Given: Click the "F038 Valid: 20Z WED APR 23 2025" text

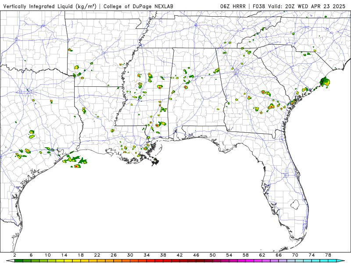Looking at the screenshot, I should tap(299, 7).
